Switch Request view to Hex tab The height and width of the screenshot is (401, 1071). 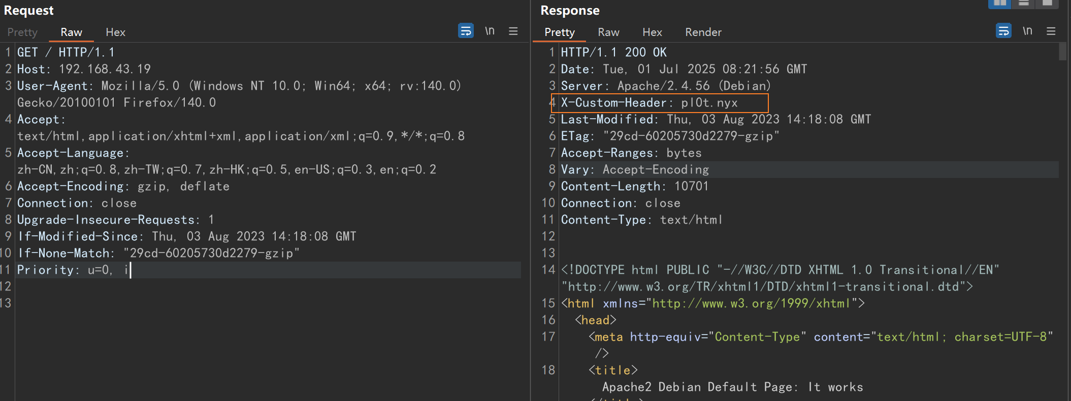pyautogui.click(x=115, y=32)
